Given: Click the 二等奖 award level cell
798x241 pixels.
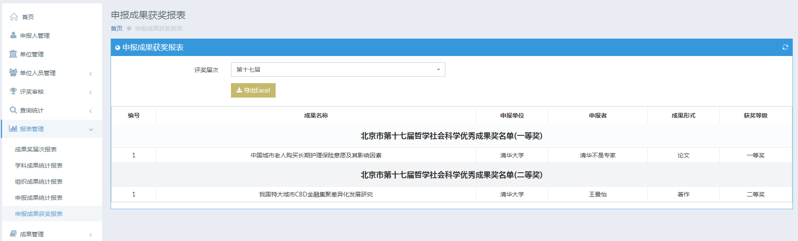Looking at the screenshot, I should click(x=755, y=194).
